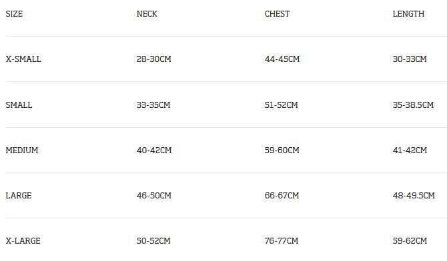Click the 59-60CM chest value
Viewport: 447px width, 261px height.
[x=282, y=150]
